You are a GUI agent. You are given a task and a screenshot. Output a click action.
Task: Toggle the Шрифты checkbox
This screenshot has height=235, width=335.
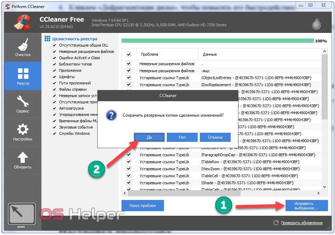pyautogui.click(x=54, y=77)
